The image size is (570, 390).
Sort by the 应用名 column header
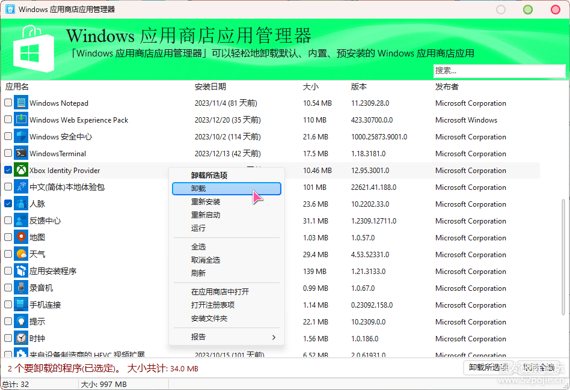point(17,87)
